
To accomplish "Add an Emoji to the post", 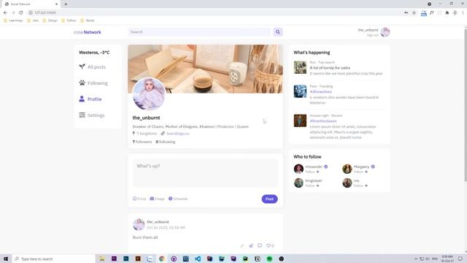I will (139, 199).
